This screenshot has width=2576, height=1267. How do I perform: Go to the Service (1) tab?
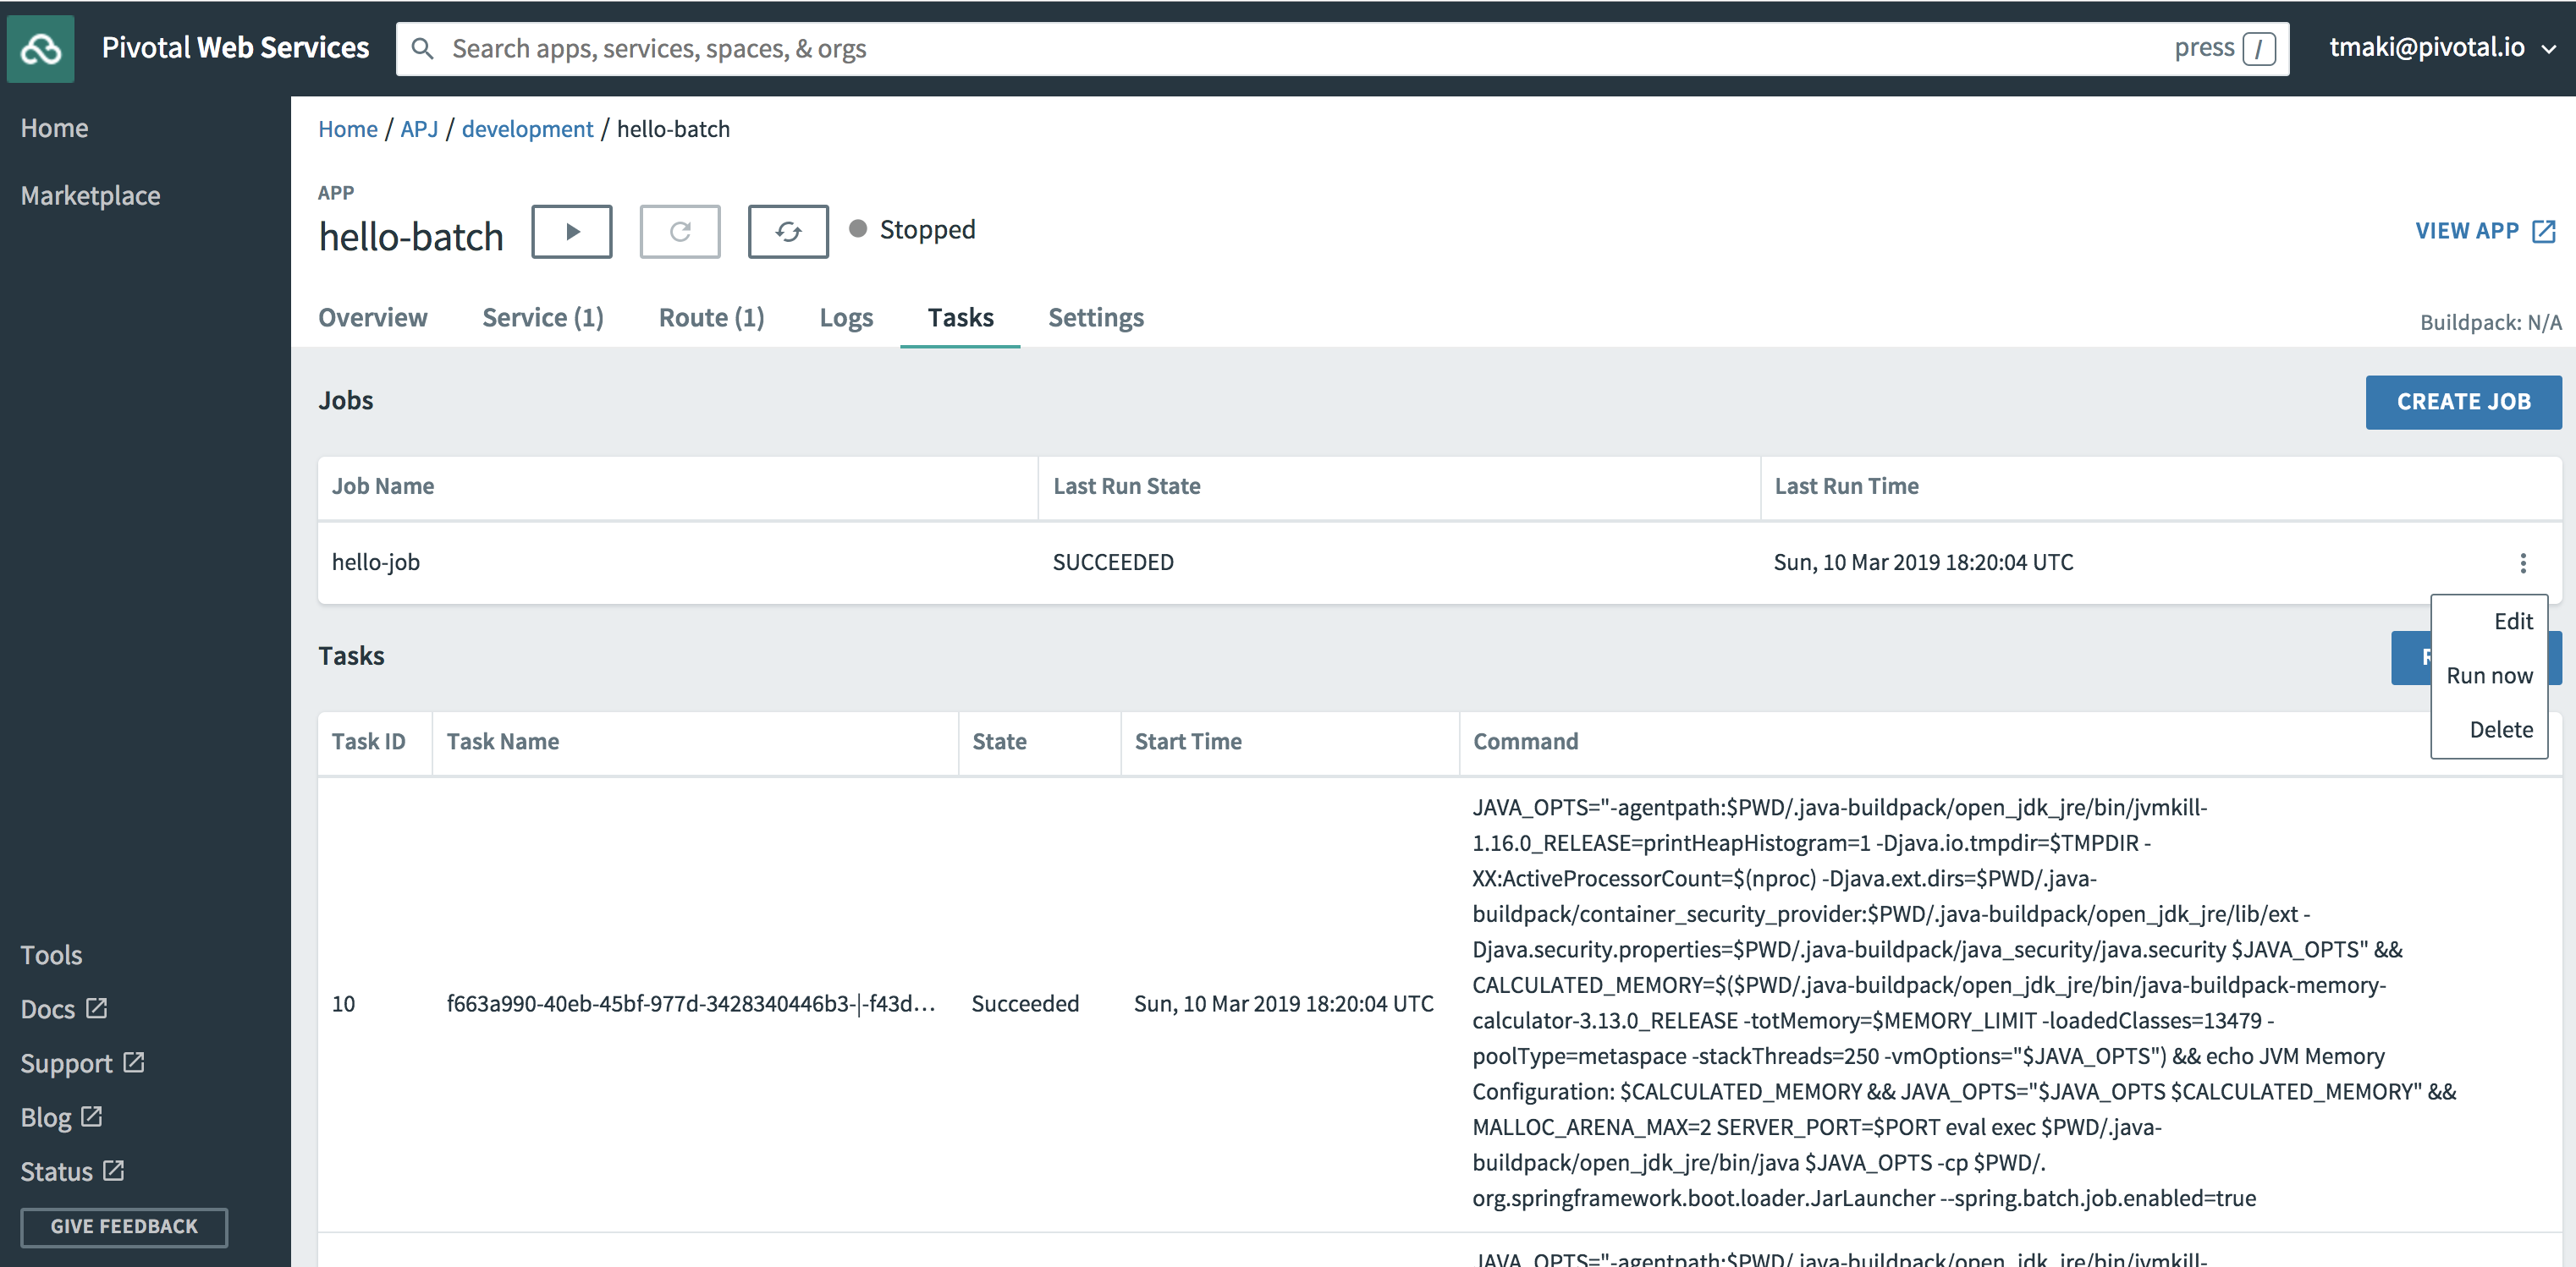click(542, 318)
